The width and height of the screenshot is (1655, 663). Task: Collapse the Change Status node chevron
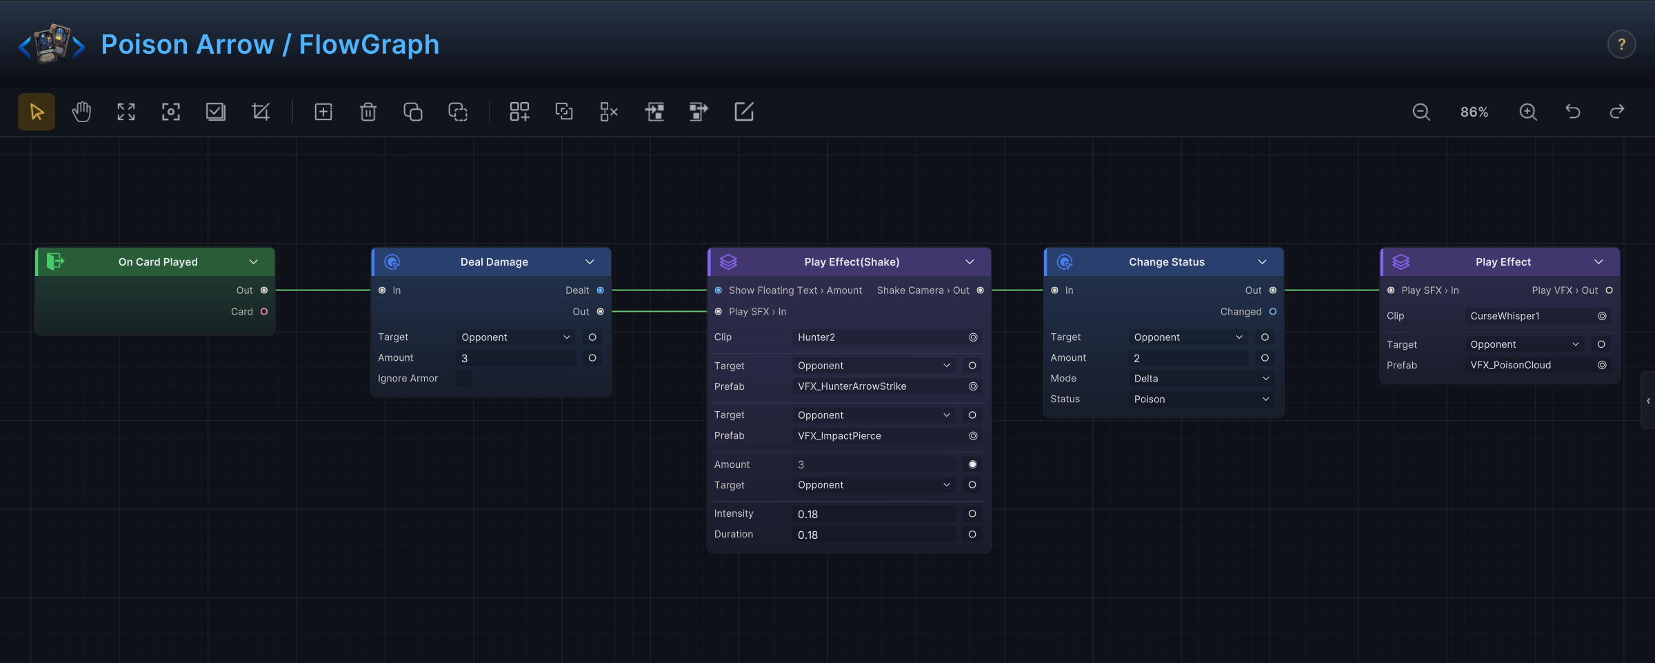1263,262
